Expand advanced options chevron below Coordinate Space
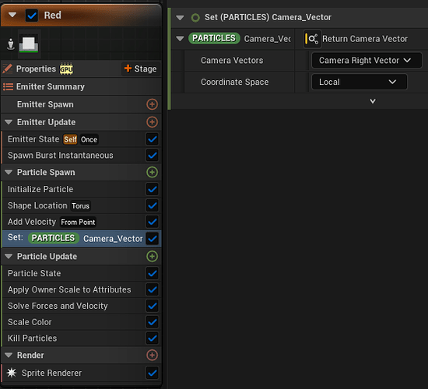 coord(373,101)
